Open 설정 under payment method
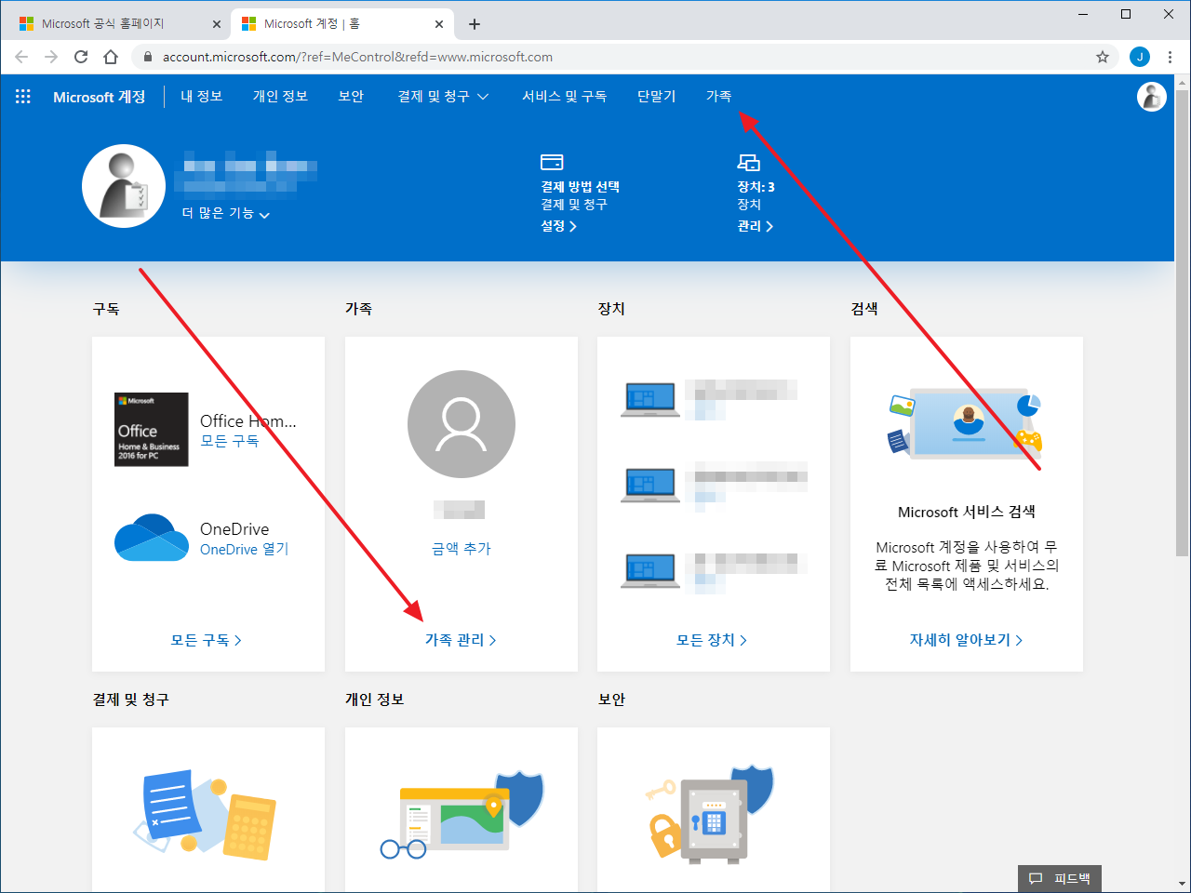1191x893 pixels. [x=559, y=226]
